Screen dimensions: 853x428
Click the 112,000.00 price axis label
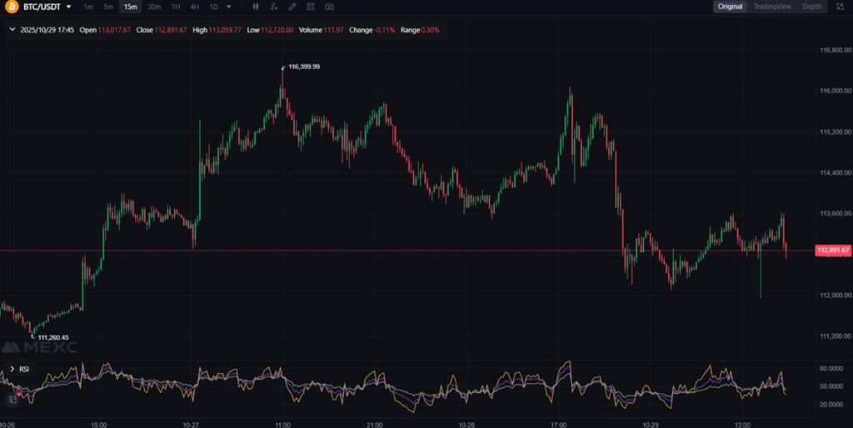(x=835, y=295)
